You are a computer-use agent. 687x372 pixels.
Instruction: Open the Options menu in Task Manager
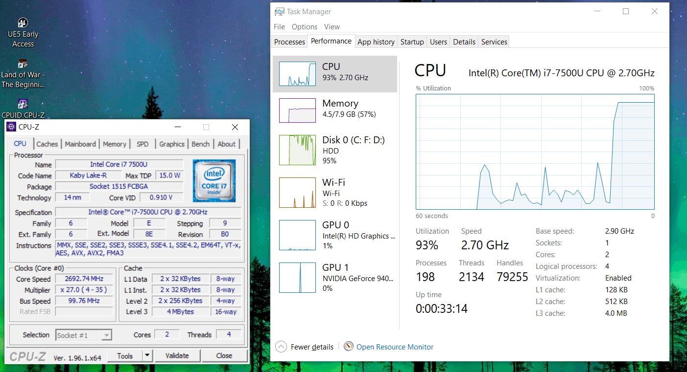click(305, 27)
